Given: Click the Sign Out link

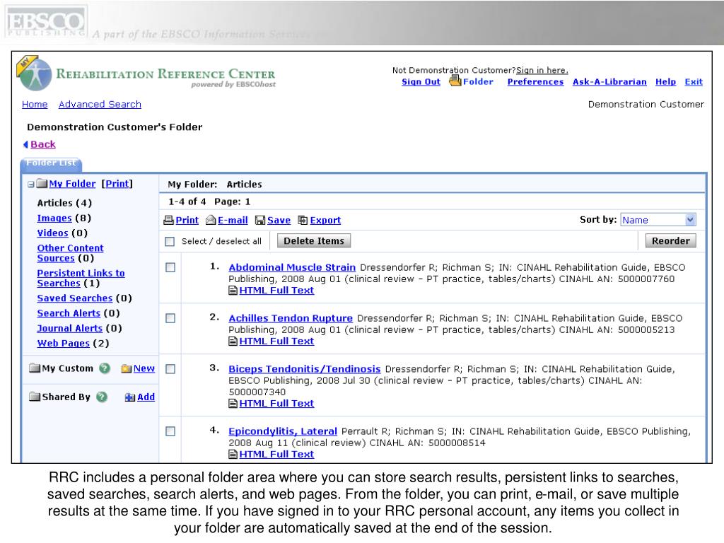Looking at the screenshot, I should [x=421, y=82].
